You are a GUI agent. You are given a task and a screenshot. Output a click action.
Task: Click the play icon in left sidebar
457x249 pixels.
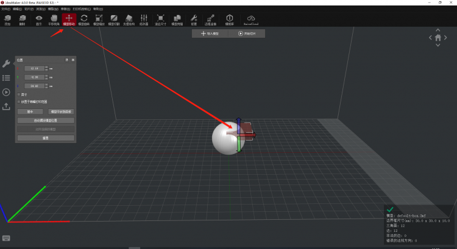6,92
